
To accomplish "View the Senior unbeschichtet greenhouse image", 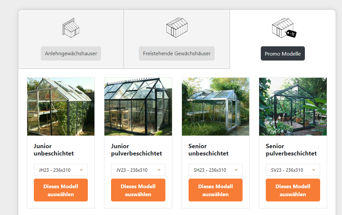I will pos(215,107).
